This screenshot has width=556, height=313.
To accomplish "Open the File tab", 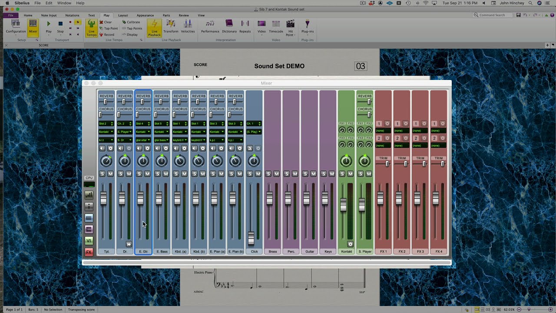I will [x=10, y=15].
